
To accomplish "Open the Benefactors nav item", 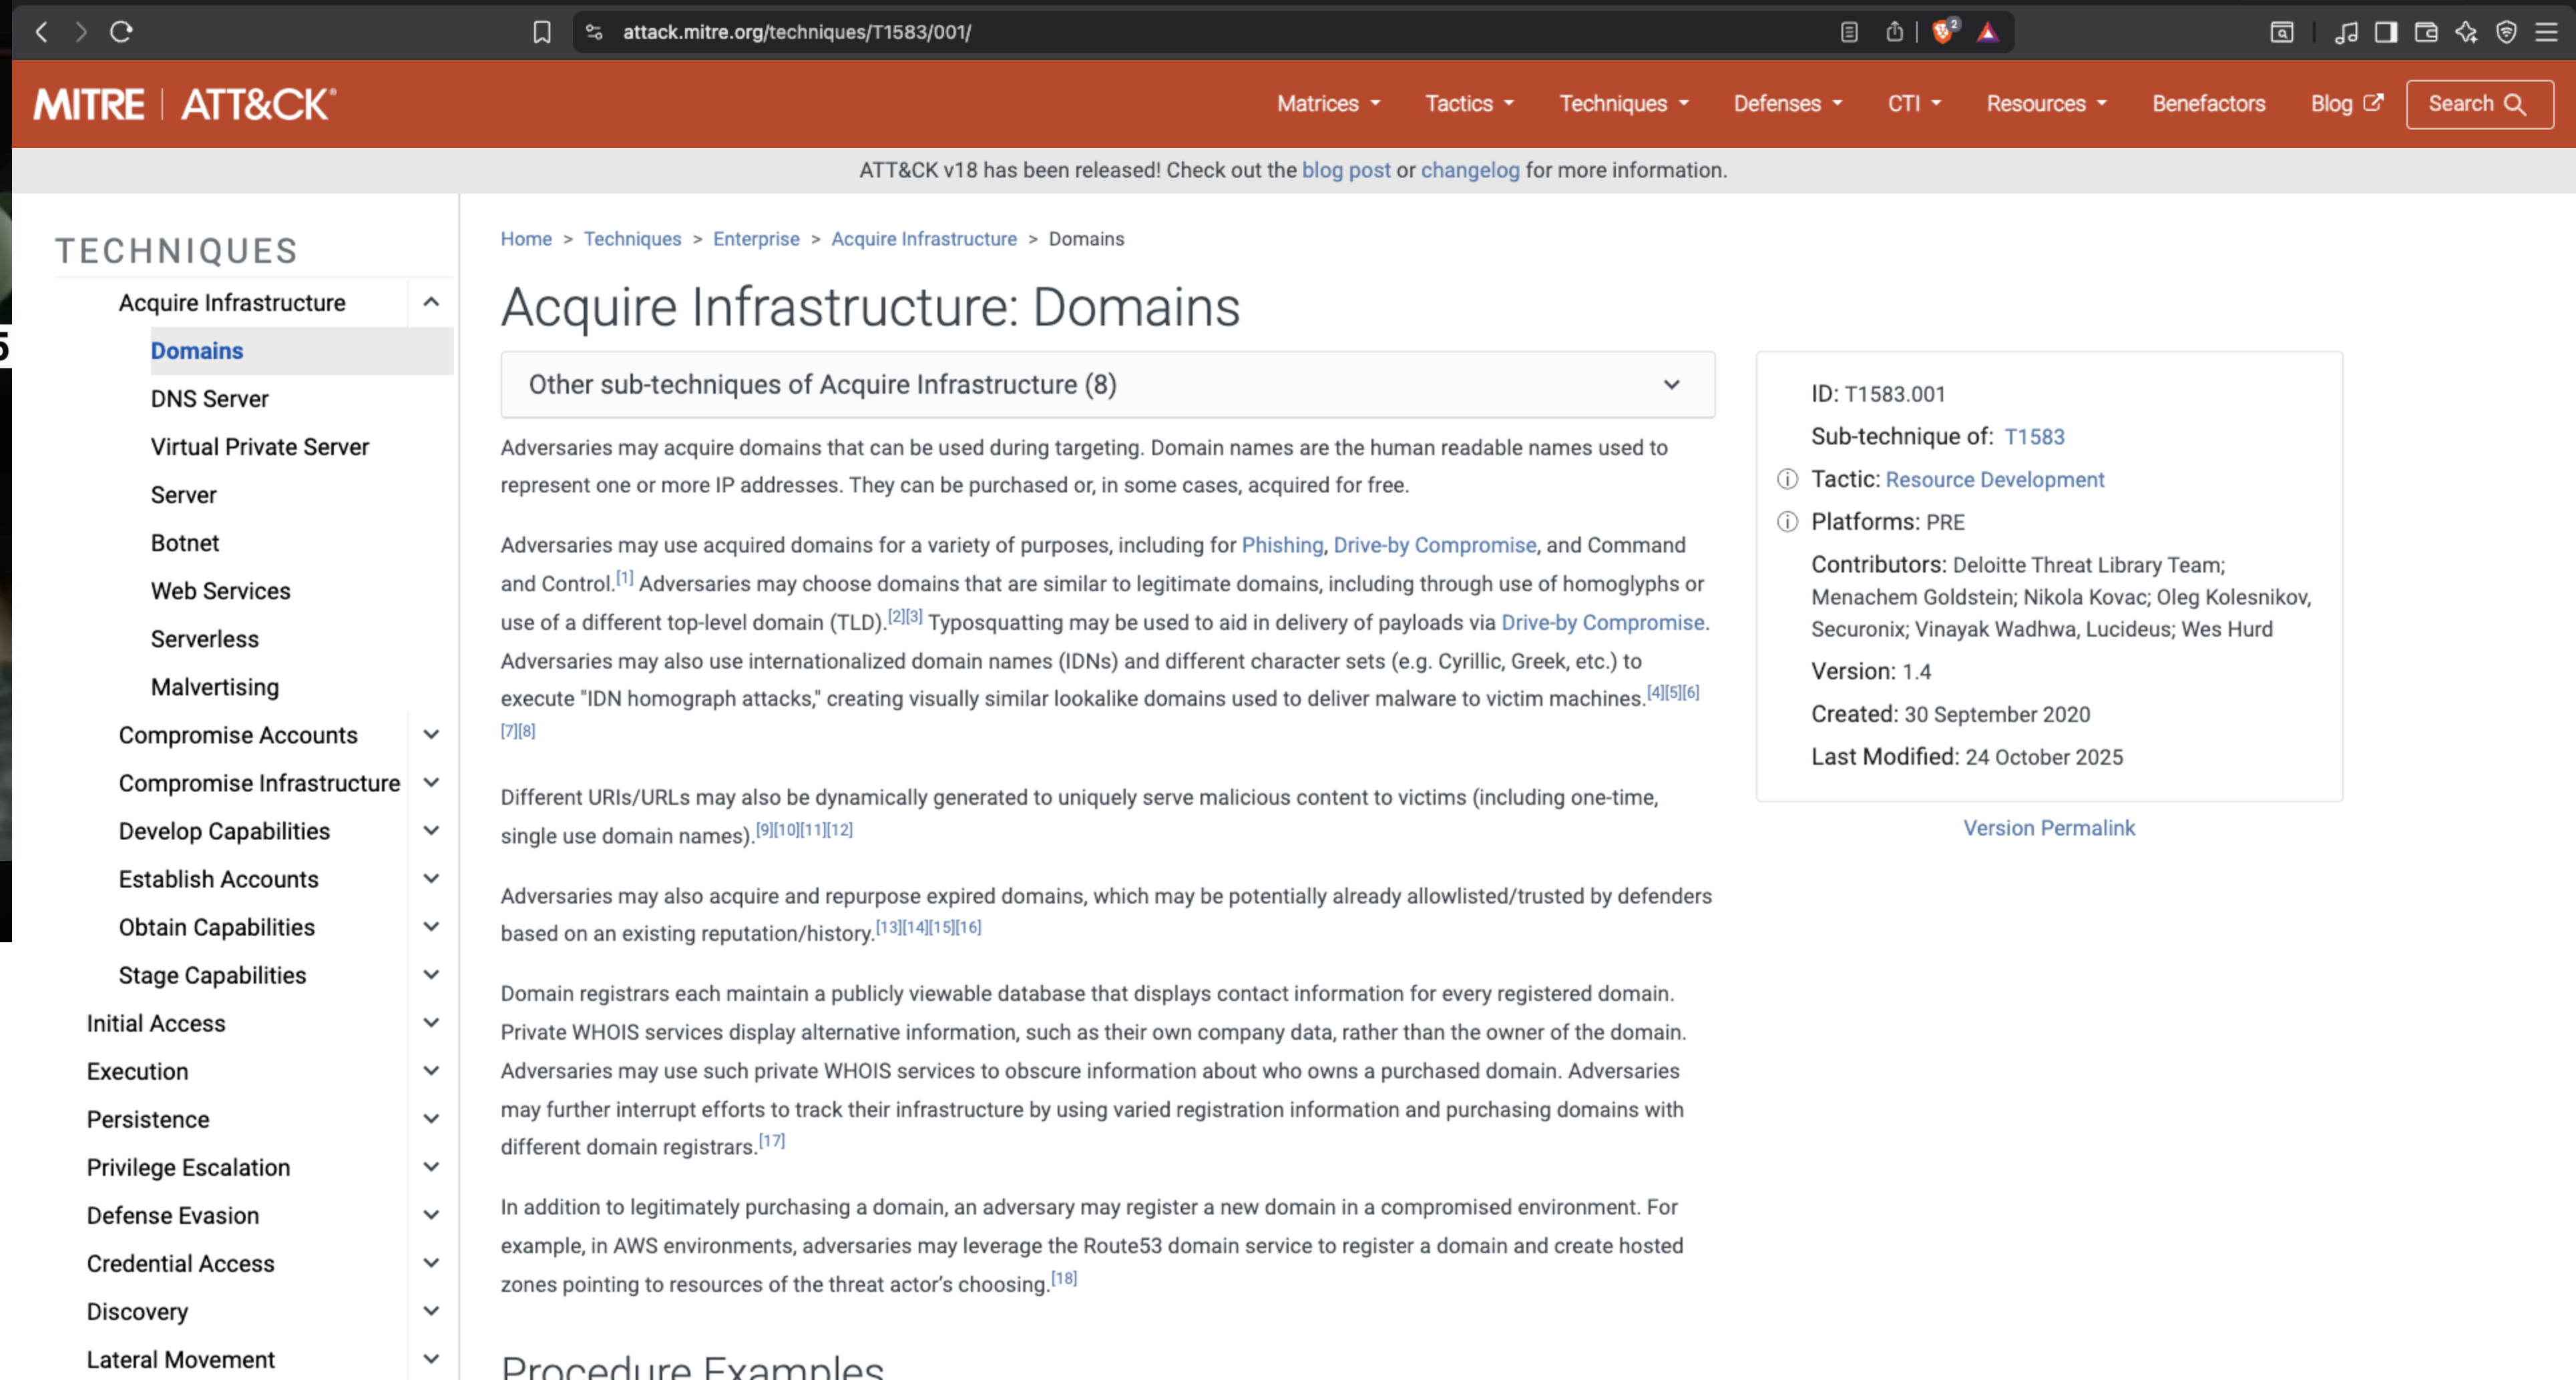I will (2208, 104).
